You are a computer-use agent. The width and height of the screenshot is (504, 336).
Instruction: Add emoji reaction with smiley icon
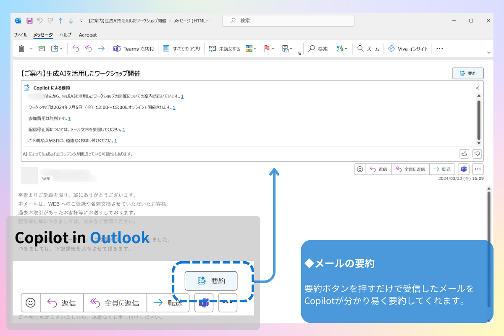click(x=360, y=169)
